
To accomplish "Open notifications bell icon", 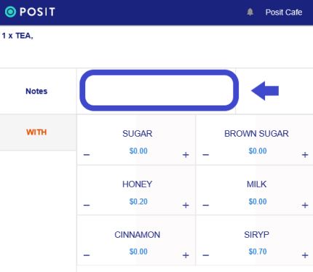I will pos(250,12).
